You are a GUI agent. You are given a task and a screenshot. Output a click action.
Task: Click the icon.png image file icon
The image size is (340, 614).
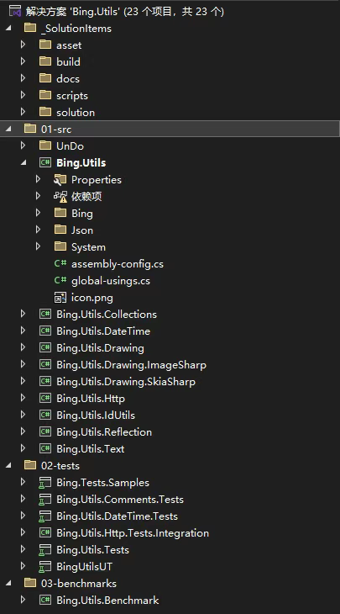pyautogui.click(x=60, y=298)
